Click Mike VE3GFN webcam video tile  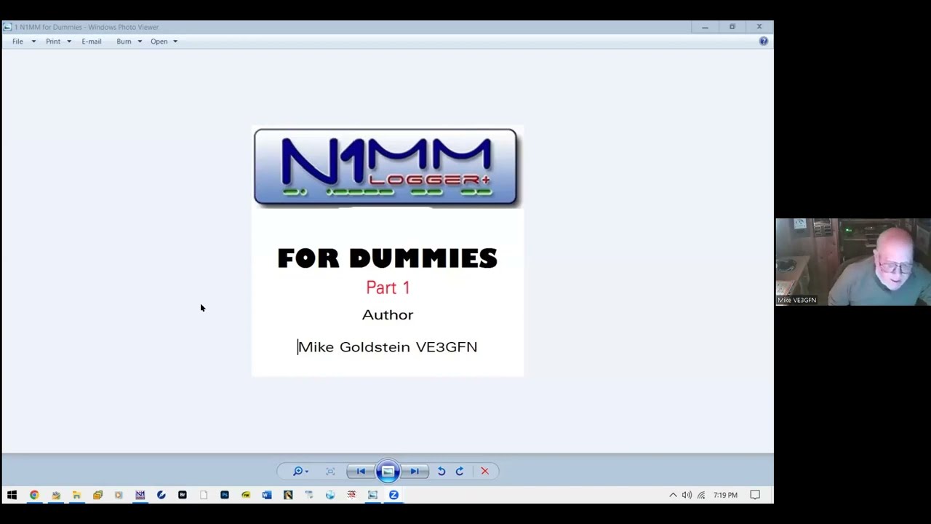tap(852, 262)
